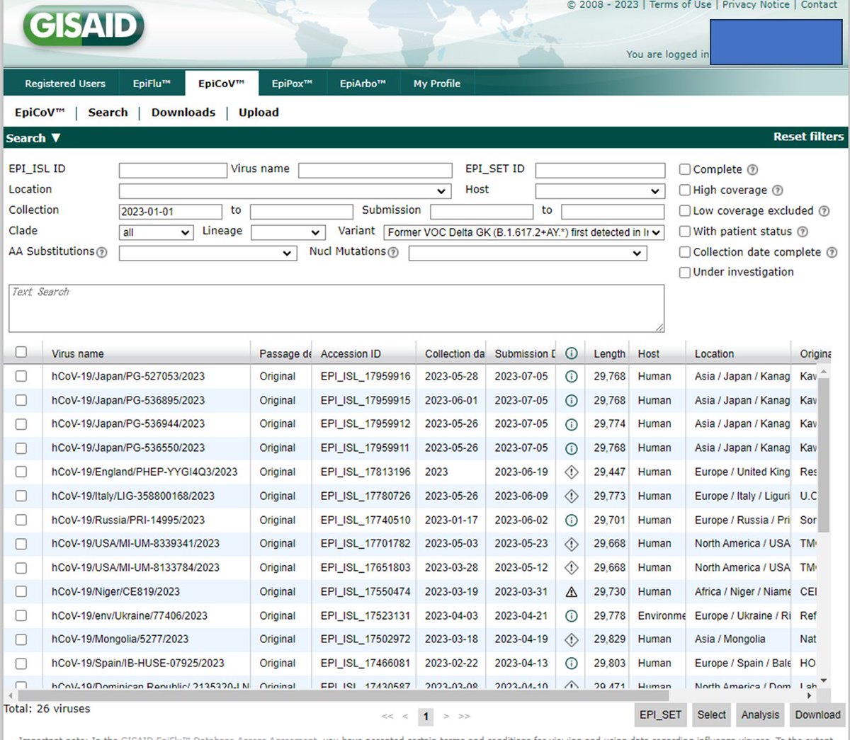Image resolution: width=850 pixels, height=740 pixels.
Task: Click the Download button
Action: 817,715
